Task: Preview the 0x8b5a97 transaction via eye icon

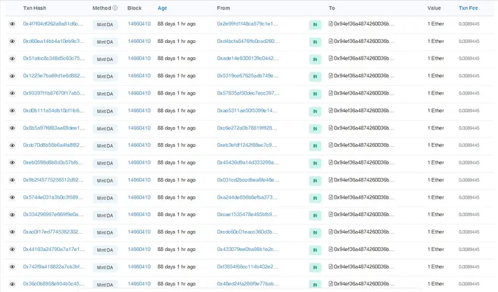Action: pos(12,128)
